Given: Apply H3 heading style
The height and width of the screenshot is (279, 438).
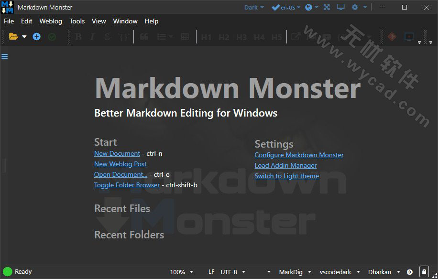Looking at the screenshot, I should pos(241,37).
